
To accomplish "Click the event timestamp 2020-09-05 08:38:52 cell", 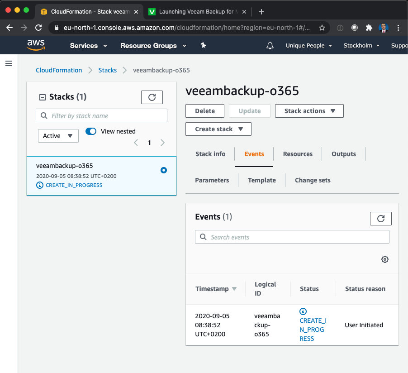I will coord(212,325).
